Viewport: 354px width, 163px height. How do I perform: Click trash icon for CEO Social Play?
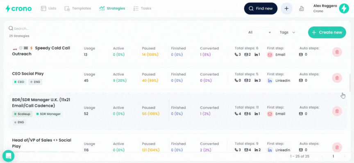point(337,78)
